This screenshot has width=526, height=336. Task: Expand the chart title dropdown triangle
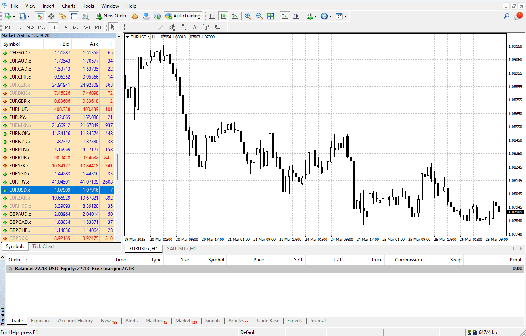(127, 37)
